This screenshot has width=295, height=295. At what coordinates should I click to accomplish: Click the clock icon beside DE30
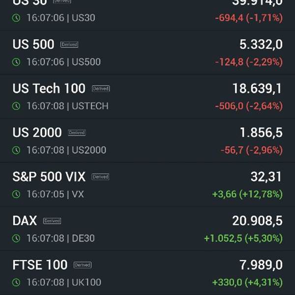pyautogui.click(x=16, y=238)
